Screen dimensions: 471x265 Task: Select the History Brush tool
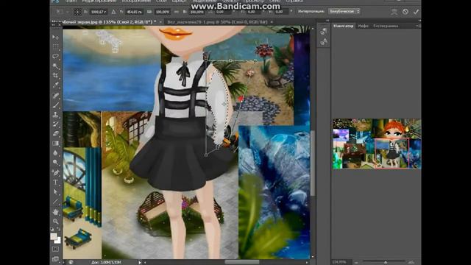point(56,124)
